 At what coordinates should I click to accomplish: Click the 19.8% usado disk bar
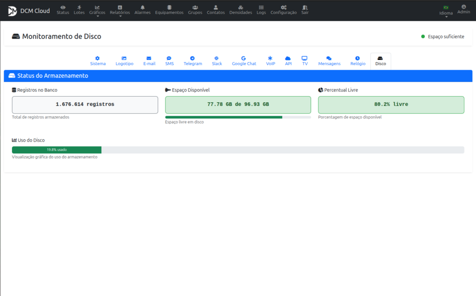tap(57, 150)
